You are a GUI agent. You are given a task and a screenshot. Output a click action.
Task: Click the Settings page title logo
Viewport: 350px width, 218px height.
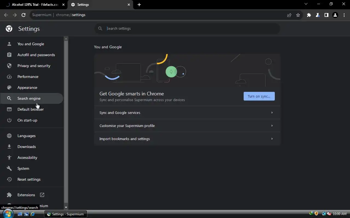click(9, 29)
